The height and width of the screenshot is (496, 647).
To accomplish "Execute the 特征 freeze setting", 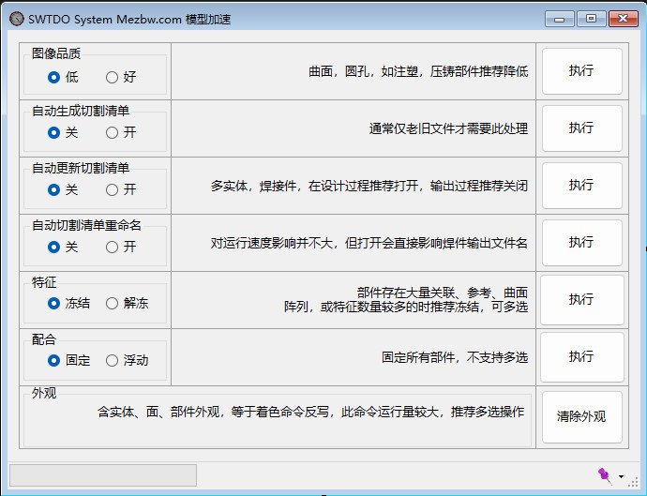I will click(x=581, y=299).
